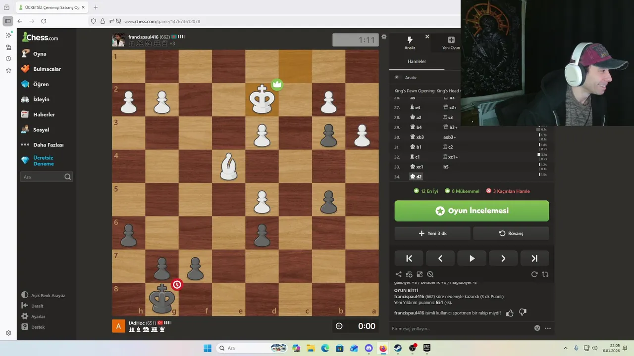Open 1AdHoc player avatar
This screenshot has height=356, width=634.
coord(118,326)
